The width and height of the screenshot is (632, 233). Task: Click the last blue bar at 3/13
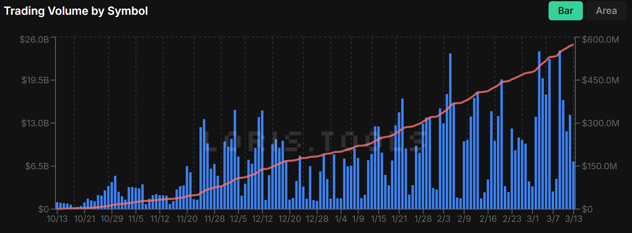(573, 185)
